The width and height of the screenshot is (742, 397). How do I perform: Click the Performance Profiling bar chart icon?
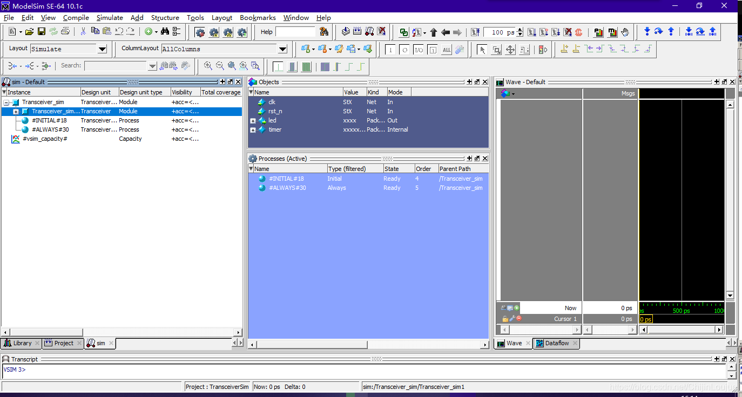point(598,32)
